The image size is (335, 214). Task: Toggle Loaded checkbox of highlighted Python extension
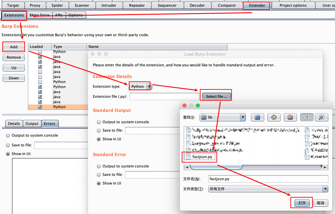tap(40, 107)
